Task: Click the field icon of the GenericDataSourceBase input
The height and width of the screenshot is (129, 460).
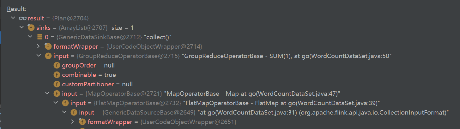Action: pyautogui.click(x=74, y=112)
